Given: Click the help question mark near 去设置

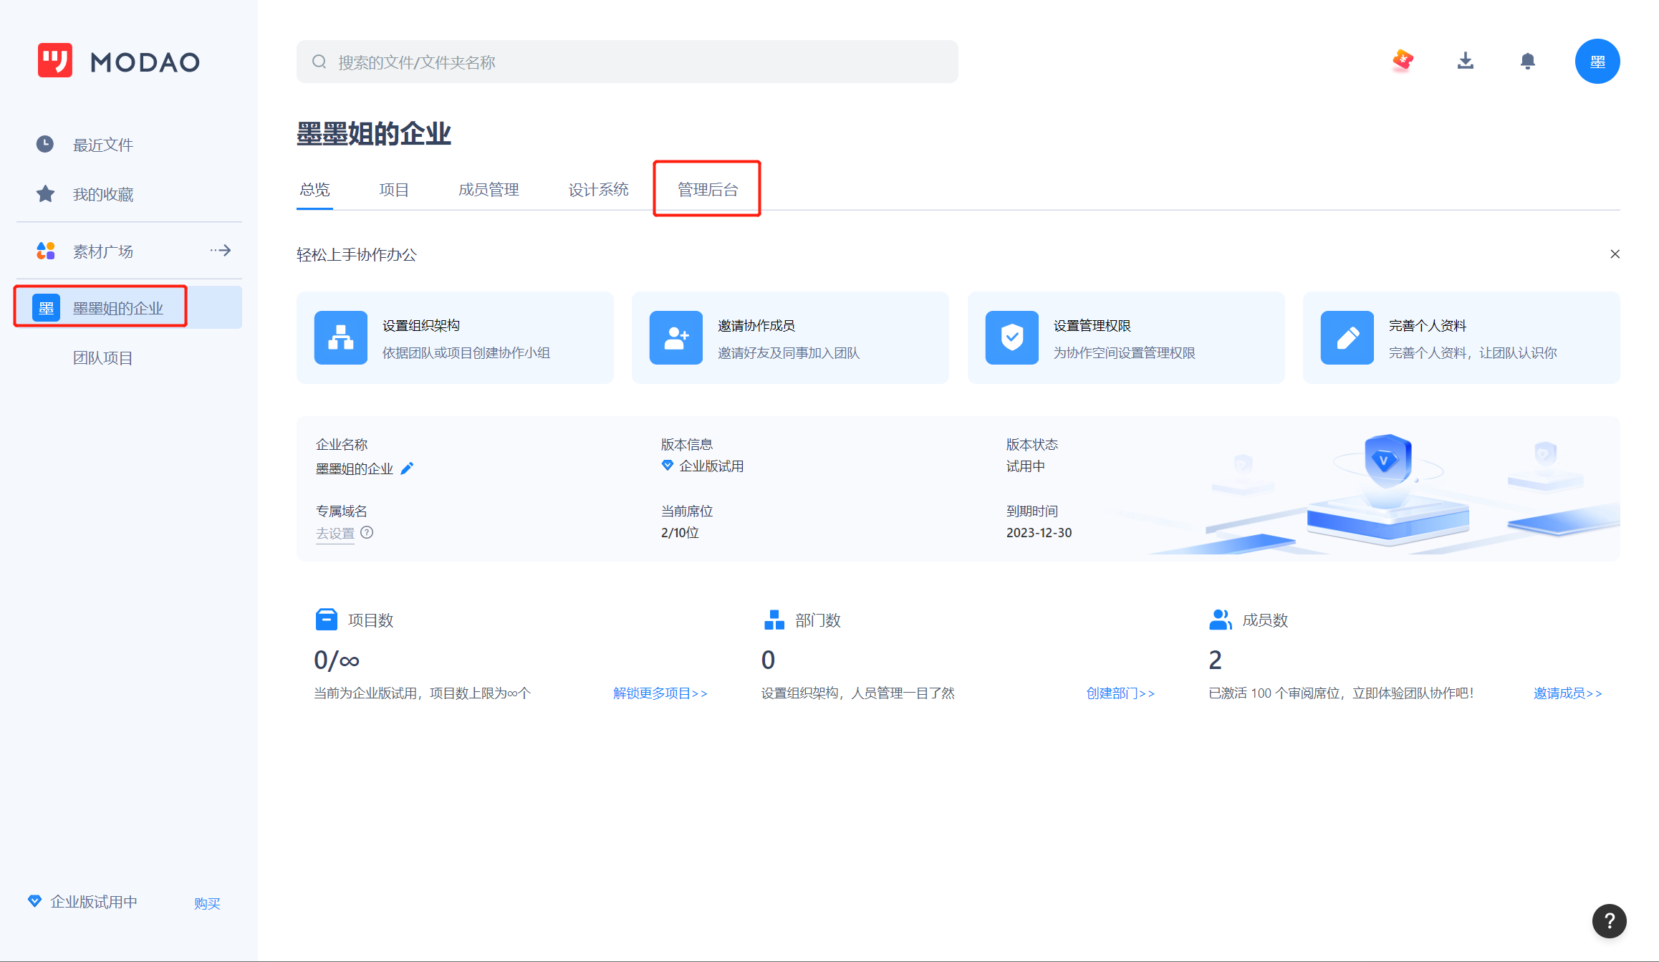Looking at the screenshot, I should click(x=367, y=532).
